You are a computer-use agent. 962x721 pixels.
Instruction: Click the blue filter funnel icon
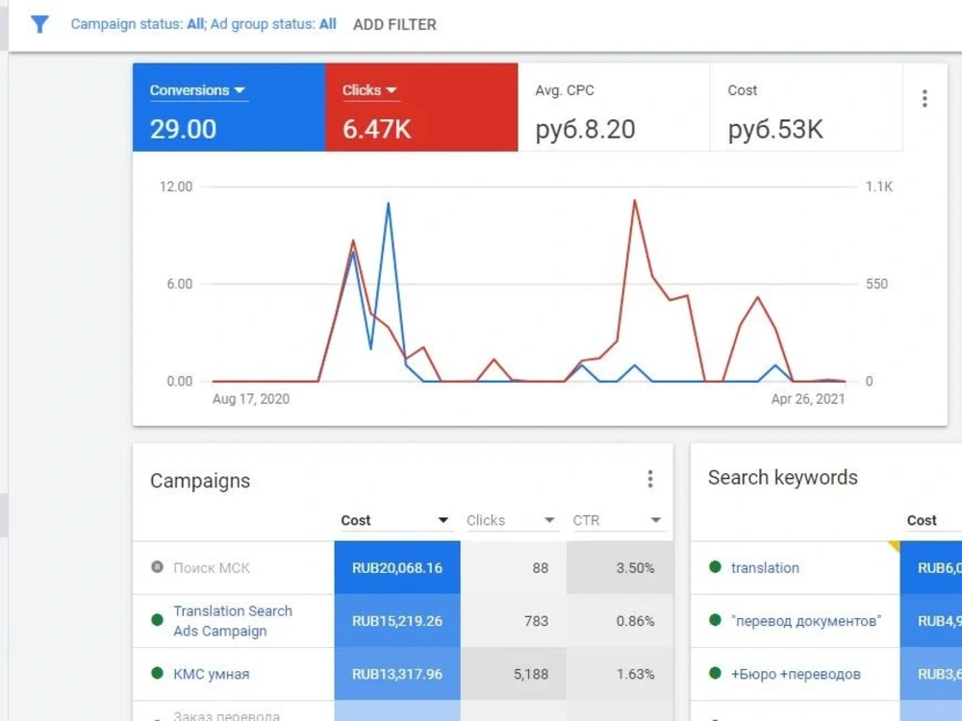tap(39, 25)
